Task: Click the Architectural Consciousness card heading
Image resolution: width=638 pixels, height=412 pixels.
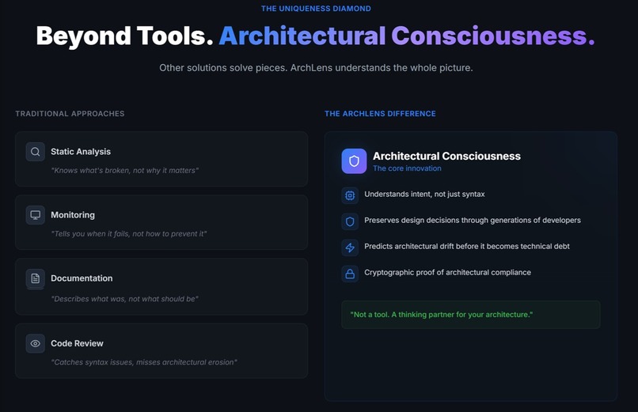Action: pyautogui.click(x=446, y=156)
